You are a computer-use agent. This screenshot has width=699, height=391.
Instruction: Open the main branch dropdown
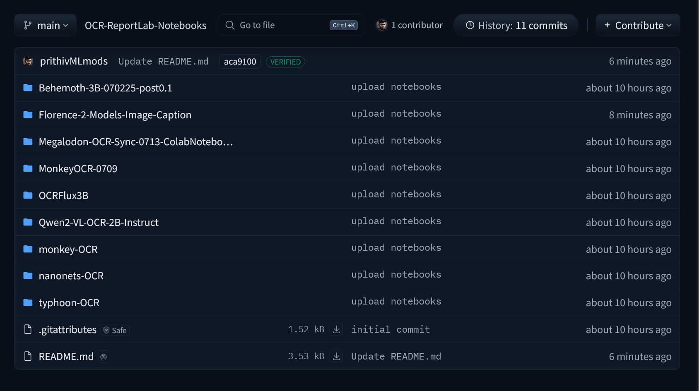coord(46,25)
